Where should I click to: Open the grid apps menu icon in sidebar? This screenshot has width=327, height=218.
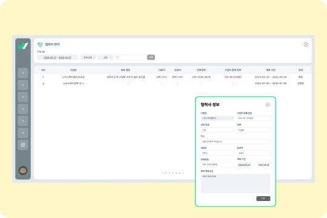(23, 145)
